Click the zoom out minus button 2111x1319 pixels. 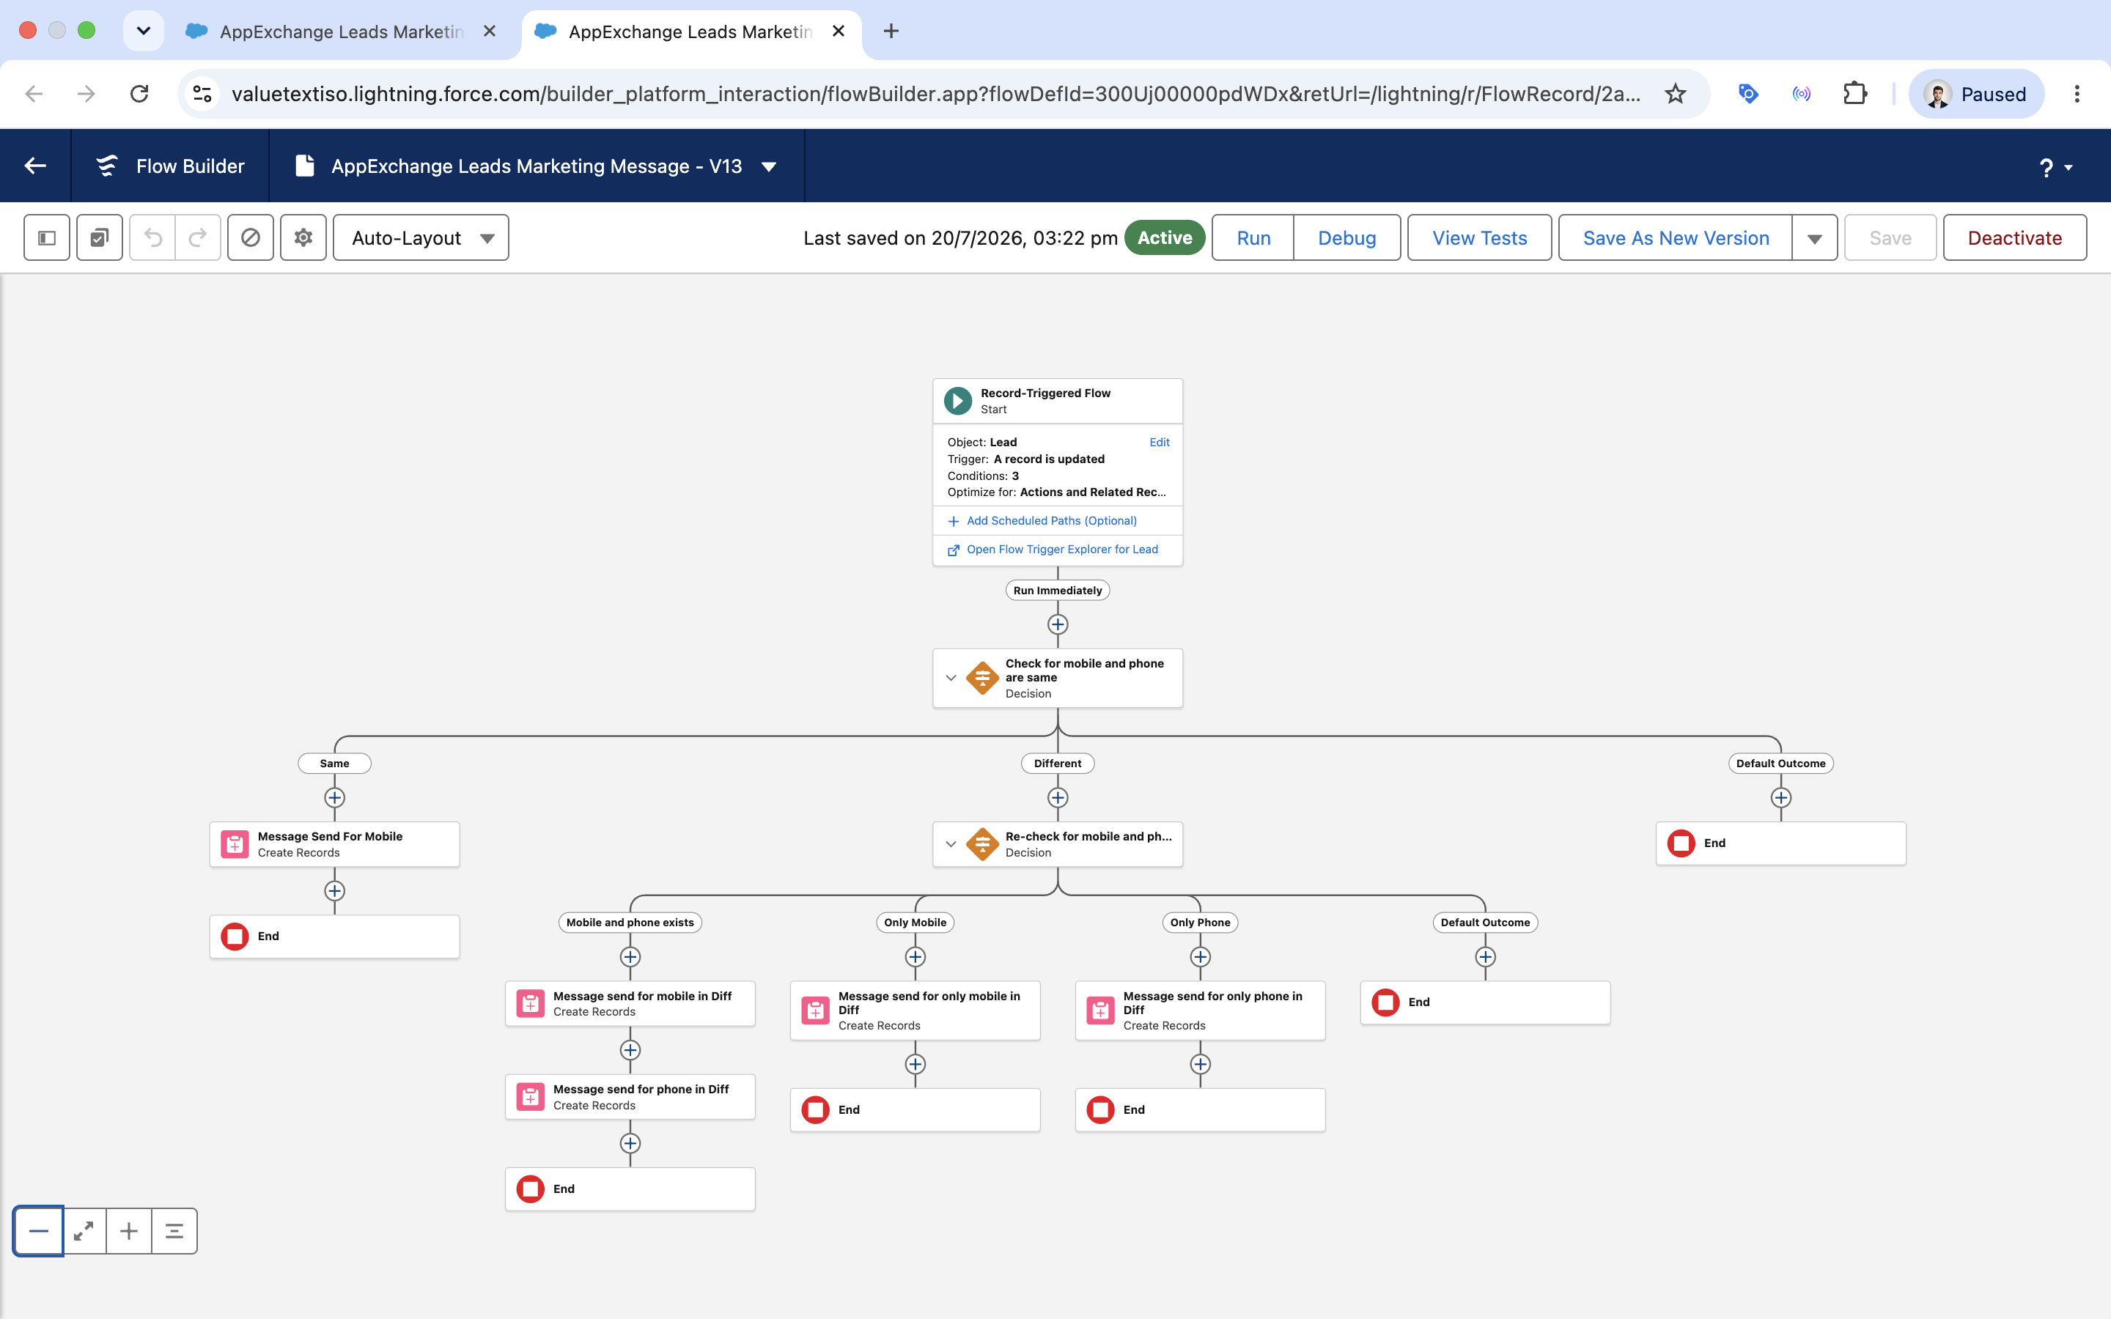point(38,1231)
